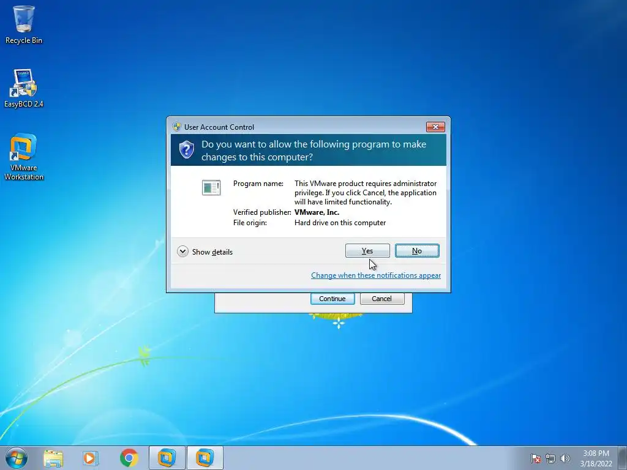627x470 pixels.
Task: Click the Show desktop strip at taskbar end
Action: (x=623, y=458)
